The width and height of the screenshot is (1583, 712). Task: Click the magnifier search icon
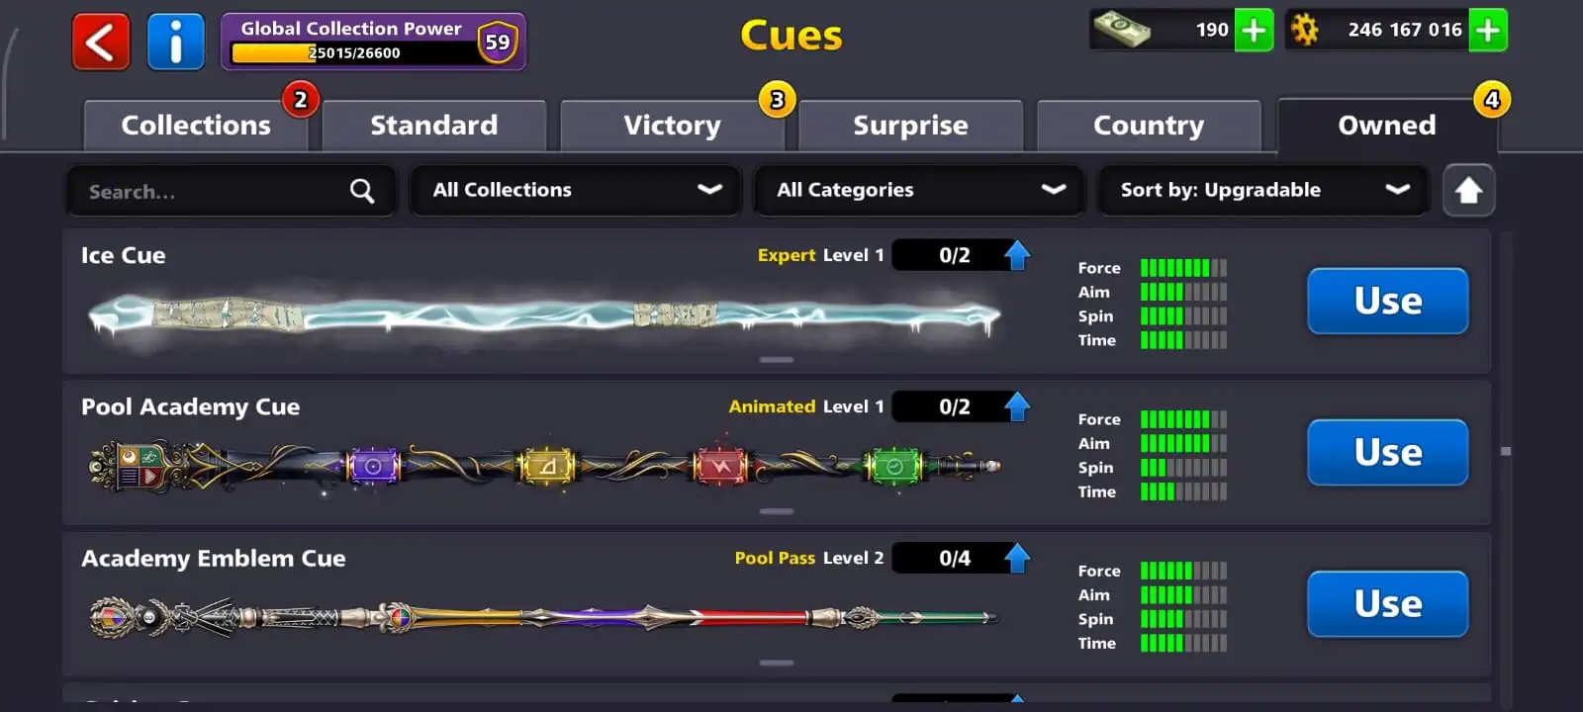tap(362, 191)
